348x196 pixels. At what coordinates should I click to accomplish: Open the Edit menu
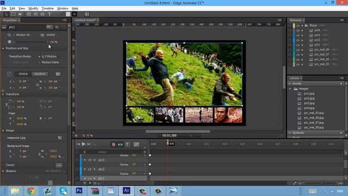tap(12, 9)
